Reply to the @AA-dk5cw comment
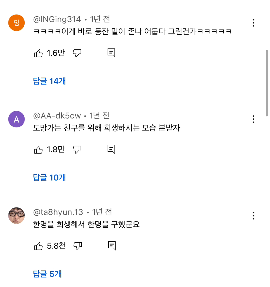 pos(112,149)
